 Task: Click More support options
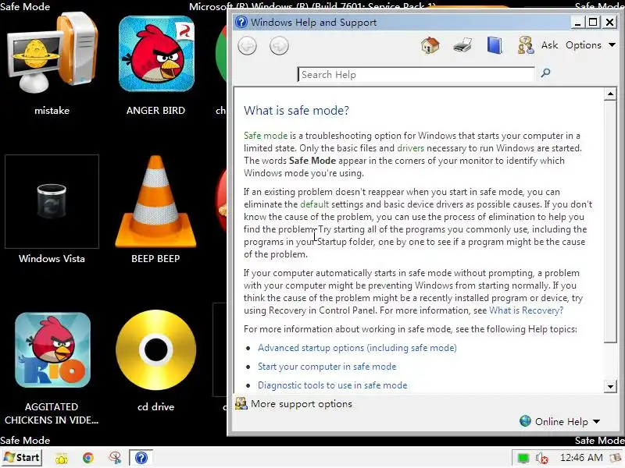[302, 404]
